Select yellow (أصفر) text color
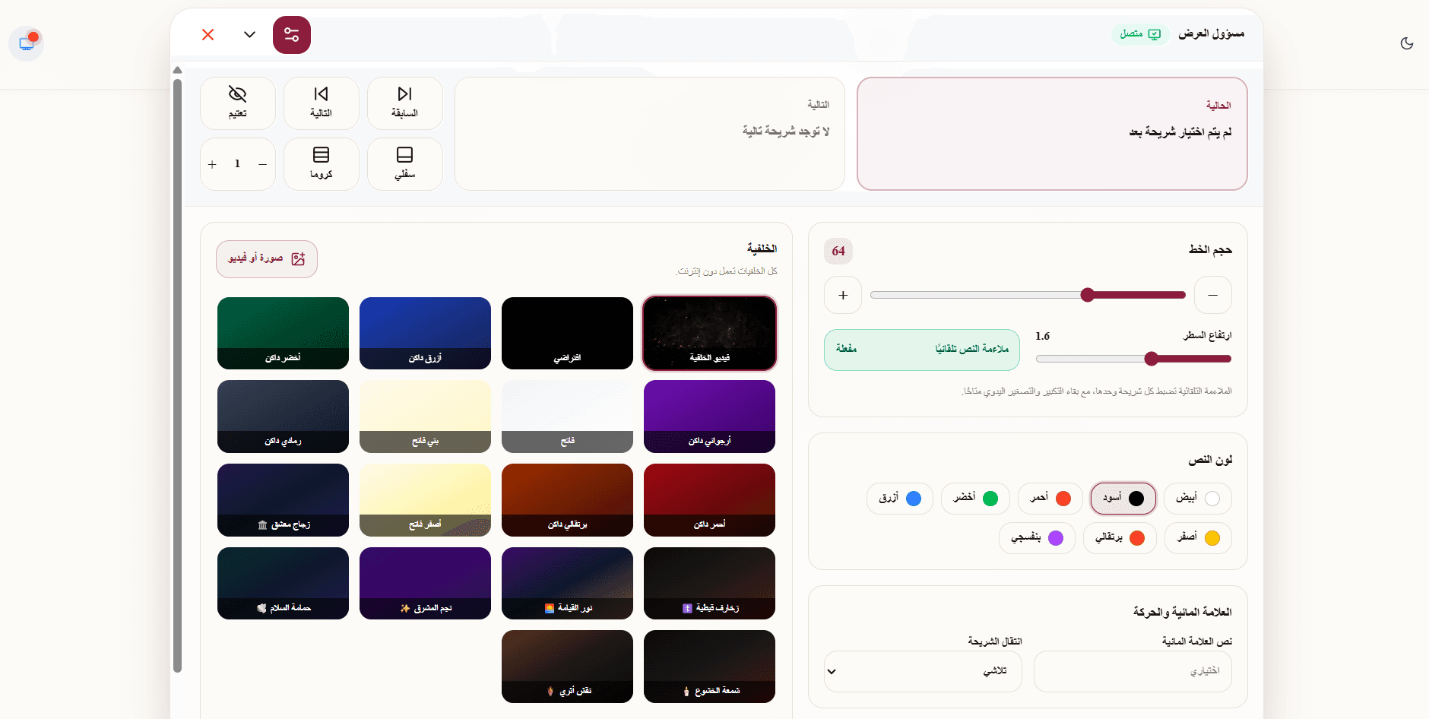This screenshot has height=719, width=1429. pos(1198,538)
